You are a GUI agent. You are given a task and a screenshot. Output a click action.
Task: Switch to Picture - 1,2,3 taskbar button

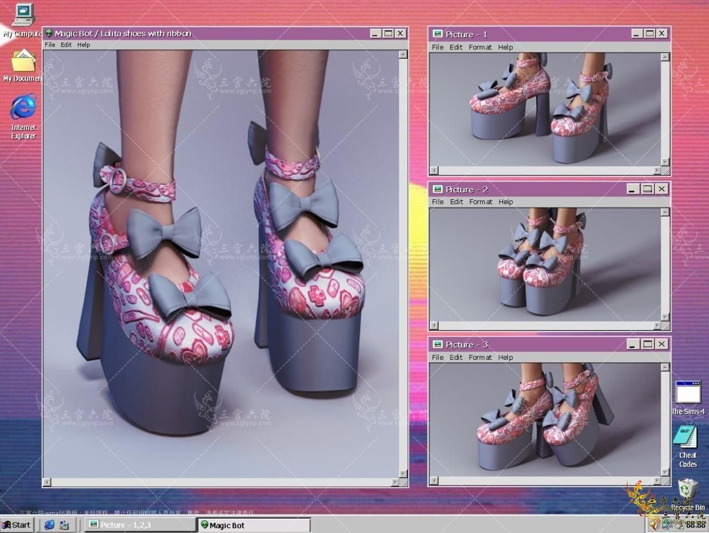pos(141,525)
